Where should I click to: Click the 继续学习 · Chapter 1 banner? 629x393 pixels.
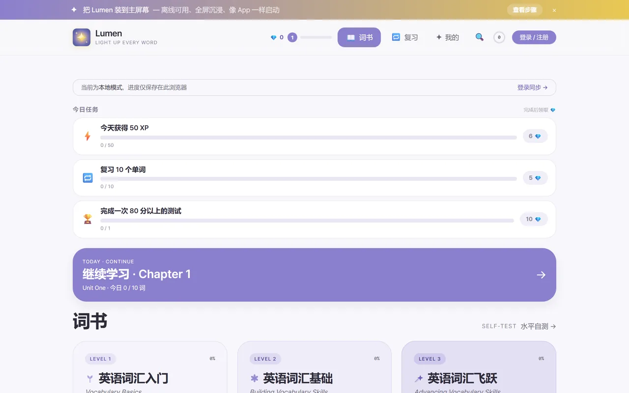pyautogui.click(x=314, y=275)
